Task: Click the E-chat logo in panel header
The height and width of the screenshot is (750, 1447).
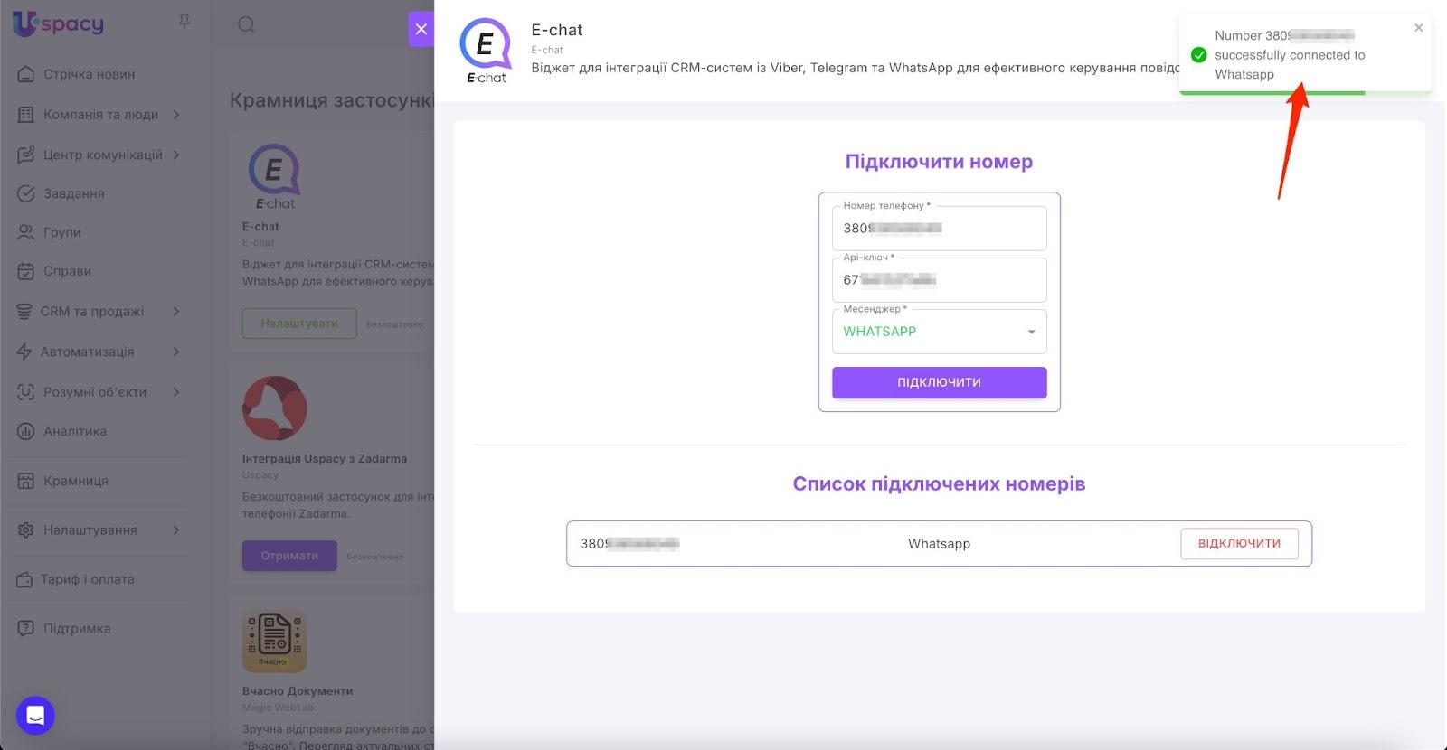Action: click(x=487, y=51)
